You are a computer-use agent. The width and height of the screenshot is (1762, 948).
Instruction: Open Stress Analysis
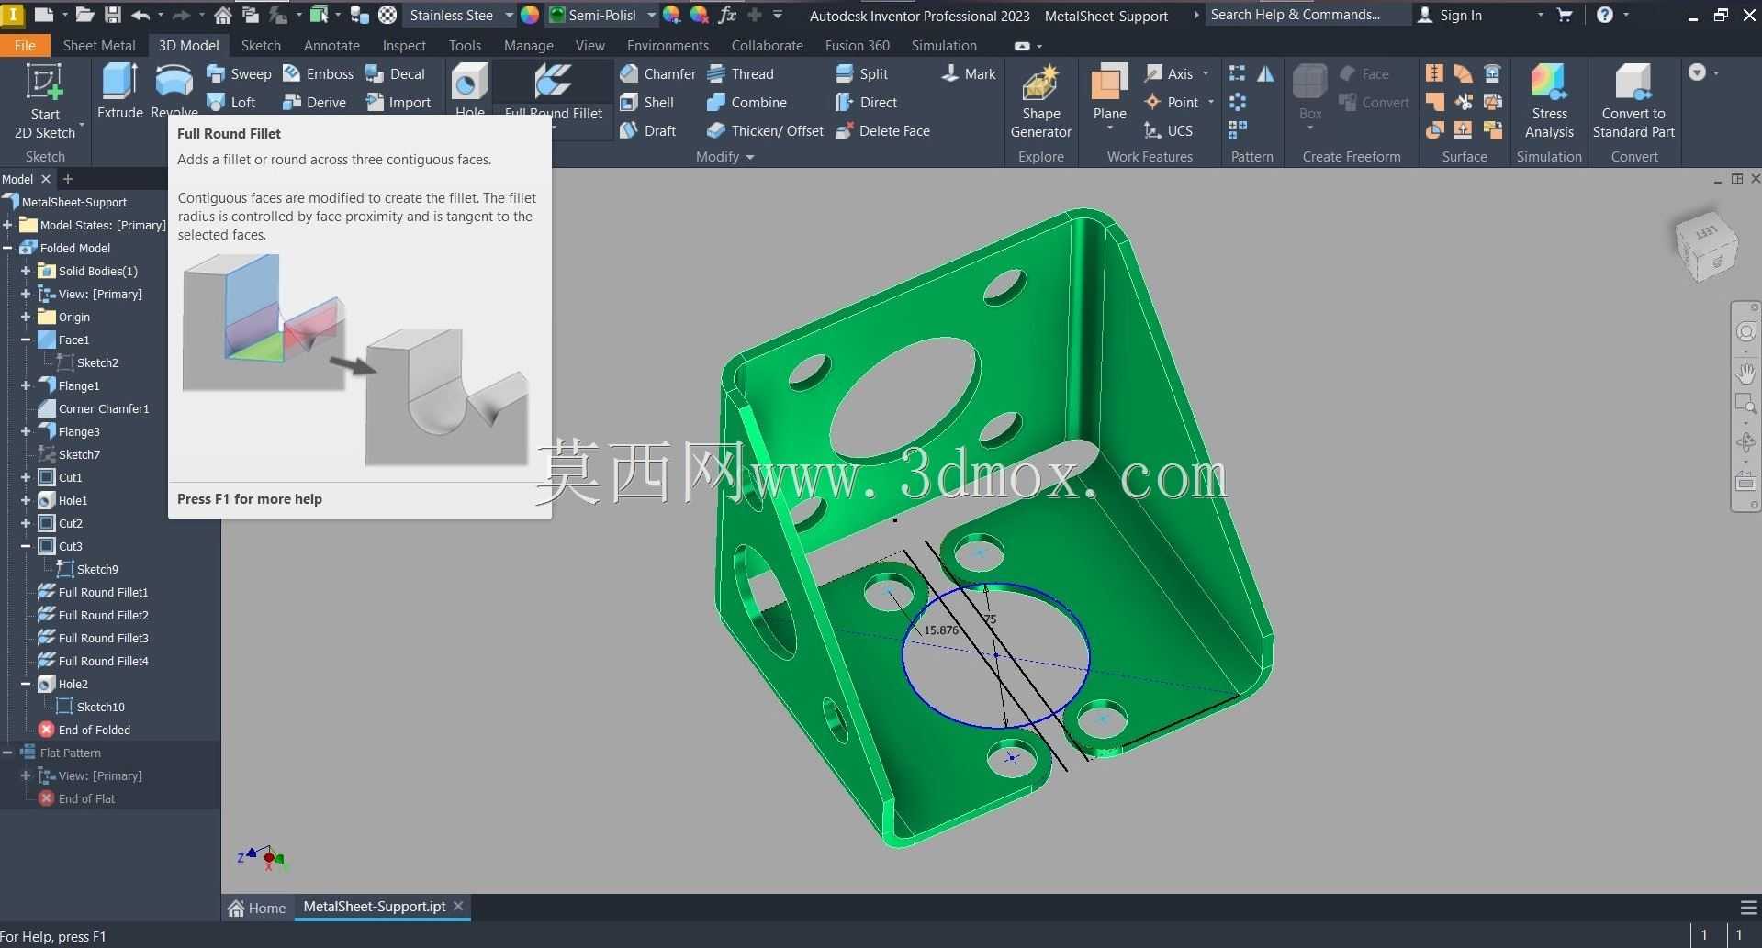pyautogui.click(x=1549, y=101)
